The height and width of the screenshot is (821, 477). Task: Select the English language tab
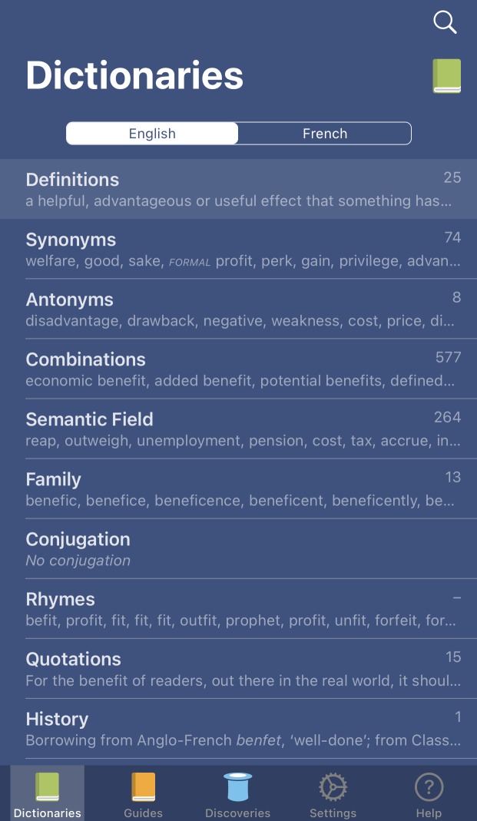(151, 133)
